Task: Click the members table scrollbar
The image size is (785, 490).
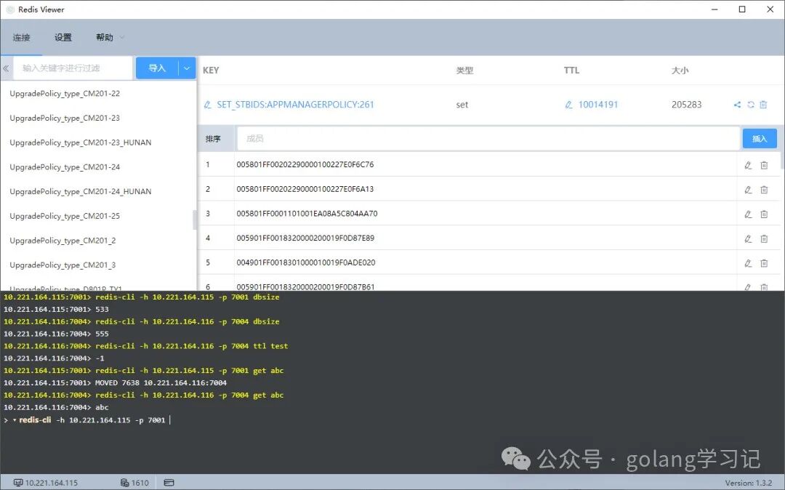Action: tap(782, 160)
